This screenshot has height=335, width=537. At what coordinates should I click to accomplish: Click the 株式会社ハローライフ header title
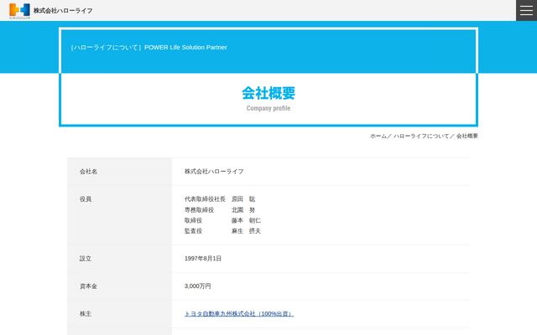coord(63,11)
